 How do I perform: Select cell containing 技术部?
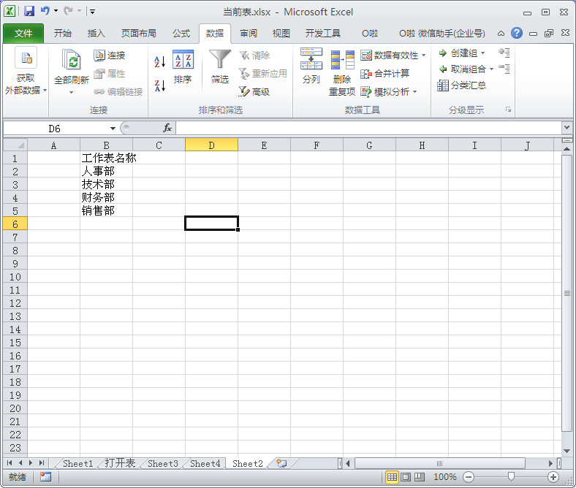point(106,184)
